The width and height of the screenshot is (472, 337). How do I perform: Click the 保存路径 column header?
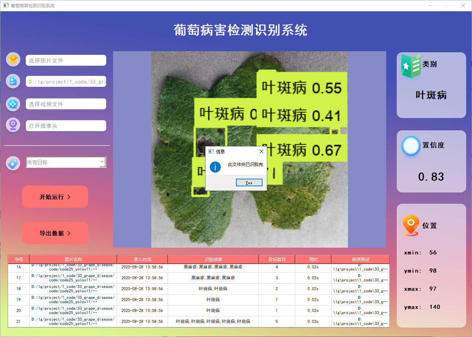click(360, 259)
